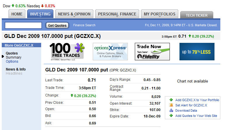
Task: Open the Finance Search link
Action: coord(84,25)
